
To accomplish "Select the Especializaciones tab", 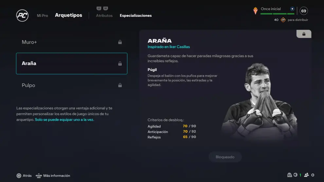I will [135, 15].
